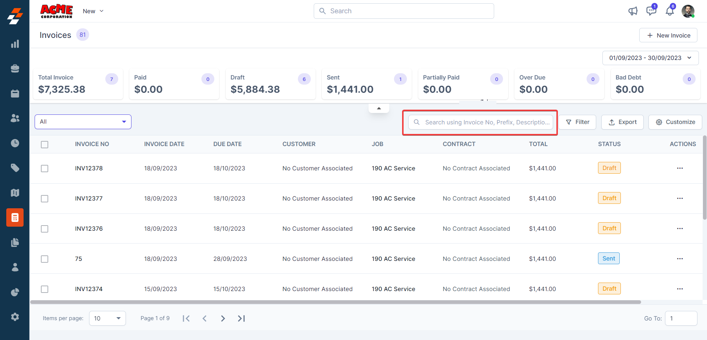Select the Draft summary card
707x340 pixels.
pos(270,84)
